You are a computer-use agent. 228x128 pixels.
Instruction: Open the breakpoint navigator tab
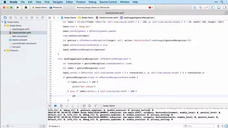tap(37, 17)
